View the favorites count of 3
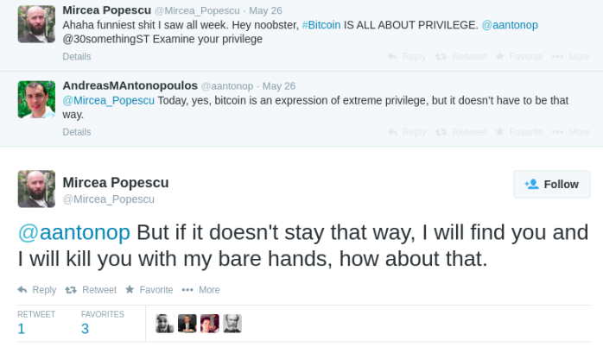Screen dimensions: 603x353 click(85, 328)
